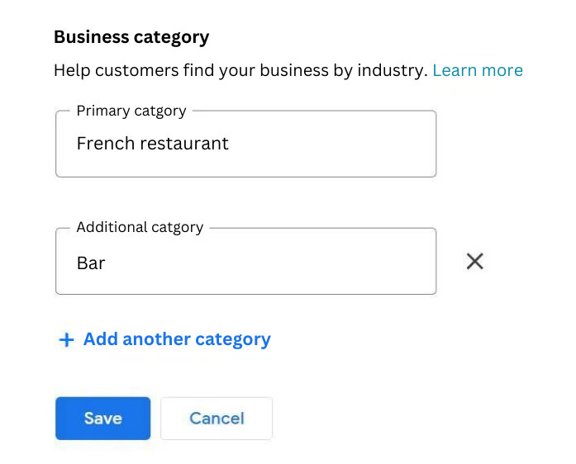Screen dimensions: 576x464
Task: Click the Additional catgory field label
Action: point(139,228)
